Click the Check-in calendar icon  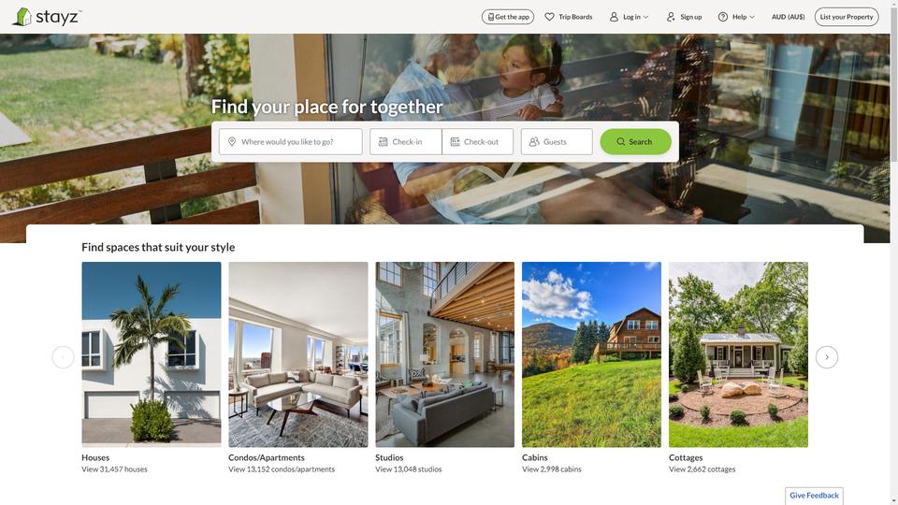click(384, 141)
